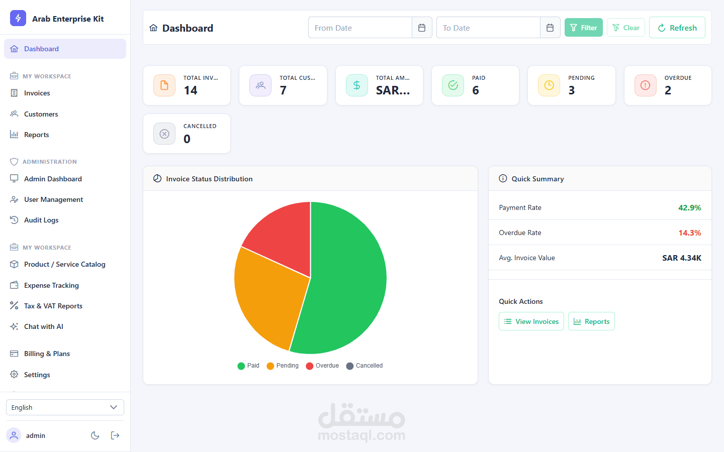Image resolution: width=724 pixels, height=452 pixels.
Task: Click Total Customers people icon
Action: 260,85
